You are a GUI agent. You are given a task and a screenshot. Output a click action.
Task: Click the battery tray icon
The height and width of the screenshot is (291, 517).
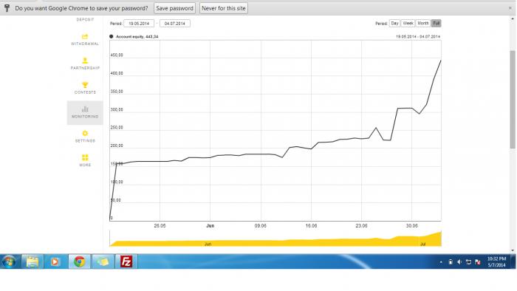pyautogui.click(x=451, y=262)
